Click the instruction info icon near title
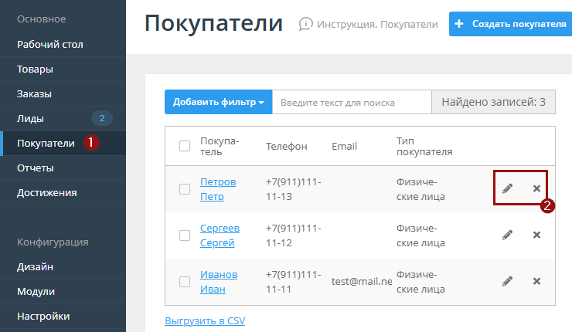 tap(306, 24)
